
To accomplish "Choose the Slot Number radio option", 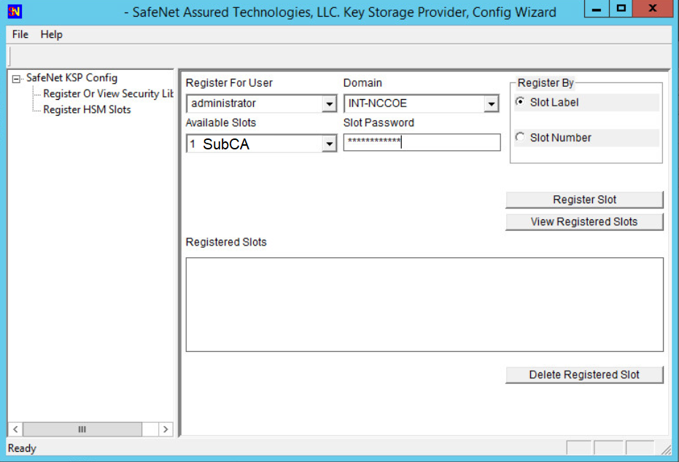I will click(x=520, y=137).
